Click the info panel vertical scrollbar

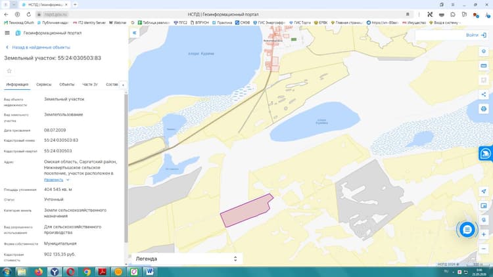pyautogui.click(x=126, y=168)
